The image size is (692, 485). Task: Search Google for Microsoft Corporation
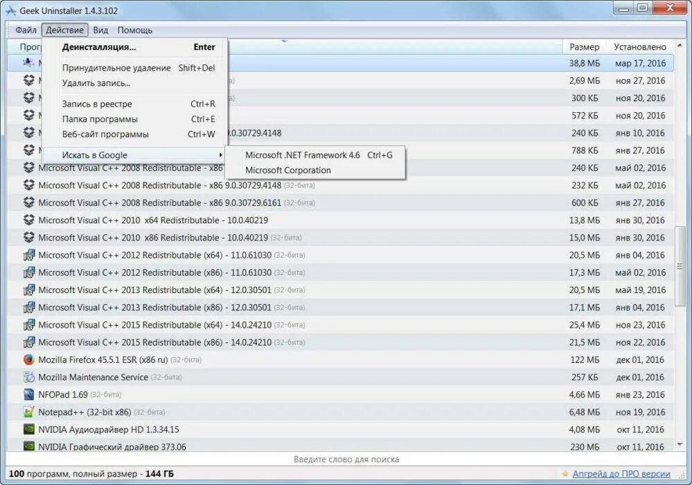tap(315, 170)
